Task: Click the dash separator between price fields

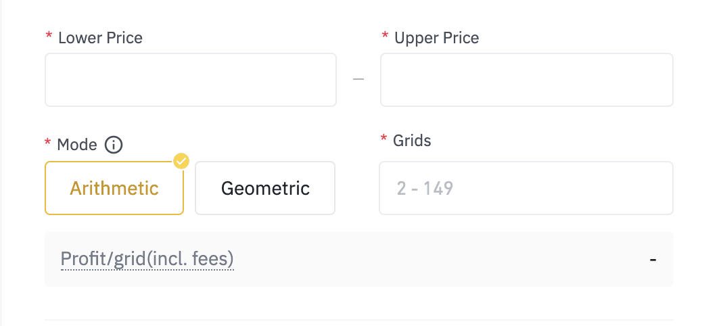Action: [358, 80]
